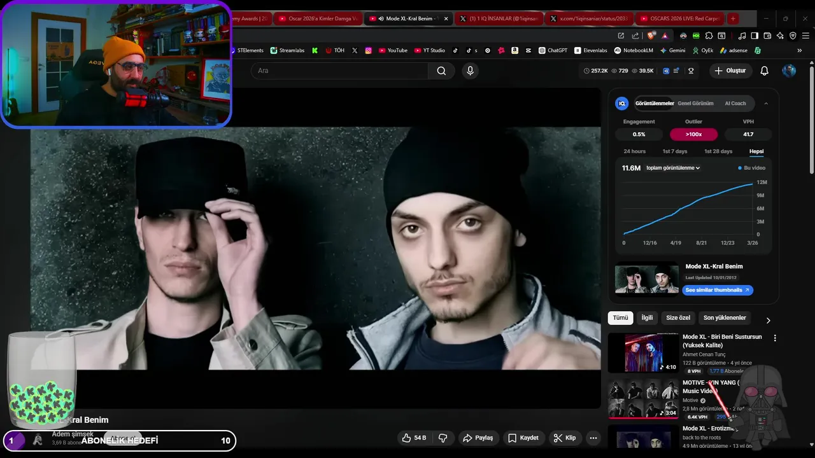This screenshot has width=815, height=458.
Task: Open Brave Leo AI sparkle icon
Action: click(781, 36)
